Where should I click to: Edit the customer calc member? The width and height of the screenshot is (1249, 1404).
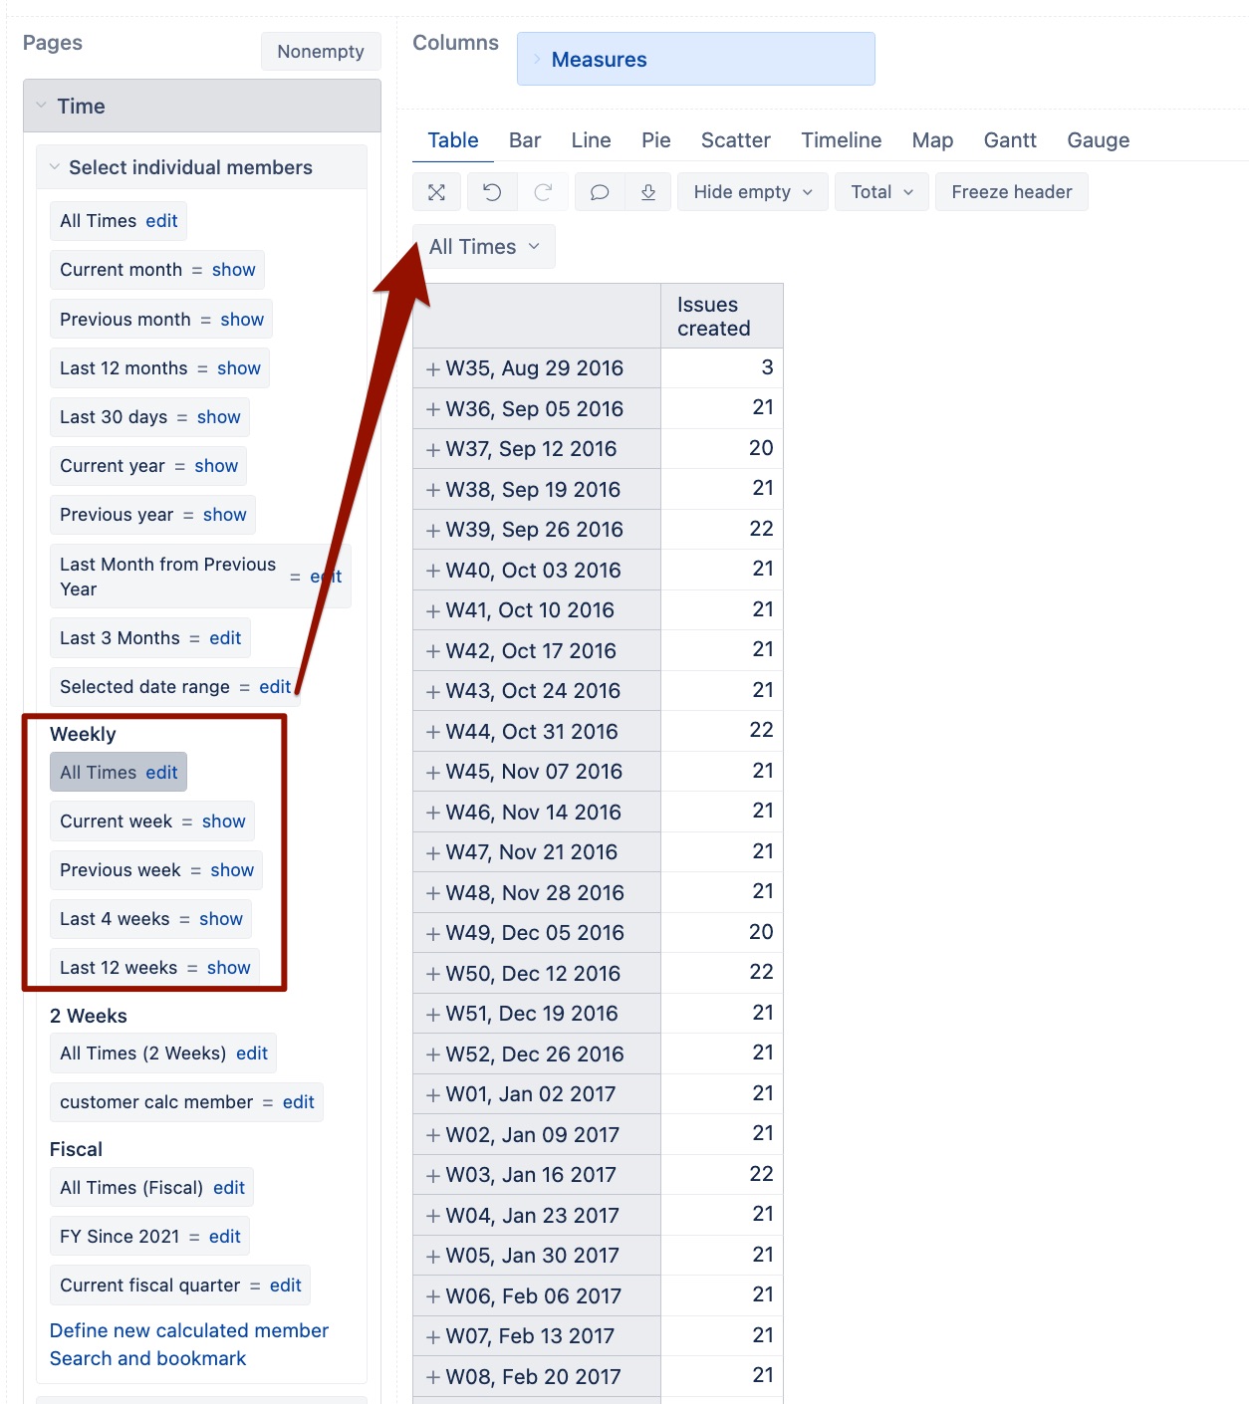(x=299, y=1102)
